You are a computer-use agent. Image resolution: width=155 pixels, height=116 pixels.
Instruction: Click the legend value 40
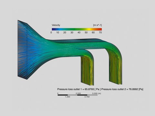79,33
